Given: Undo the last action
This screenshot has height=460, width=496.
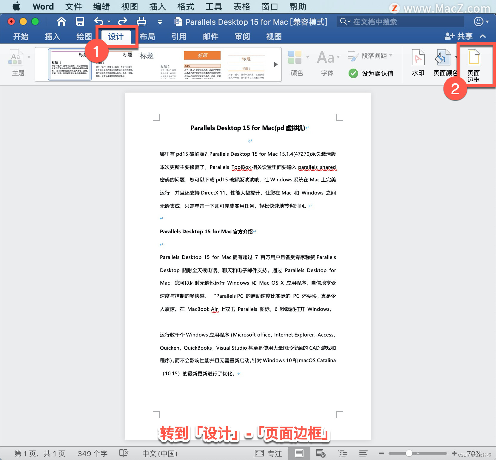Looking at the screenshot, I should pos(99,21).
